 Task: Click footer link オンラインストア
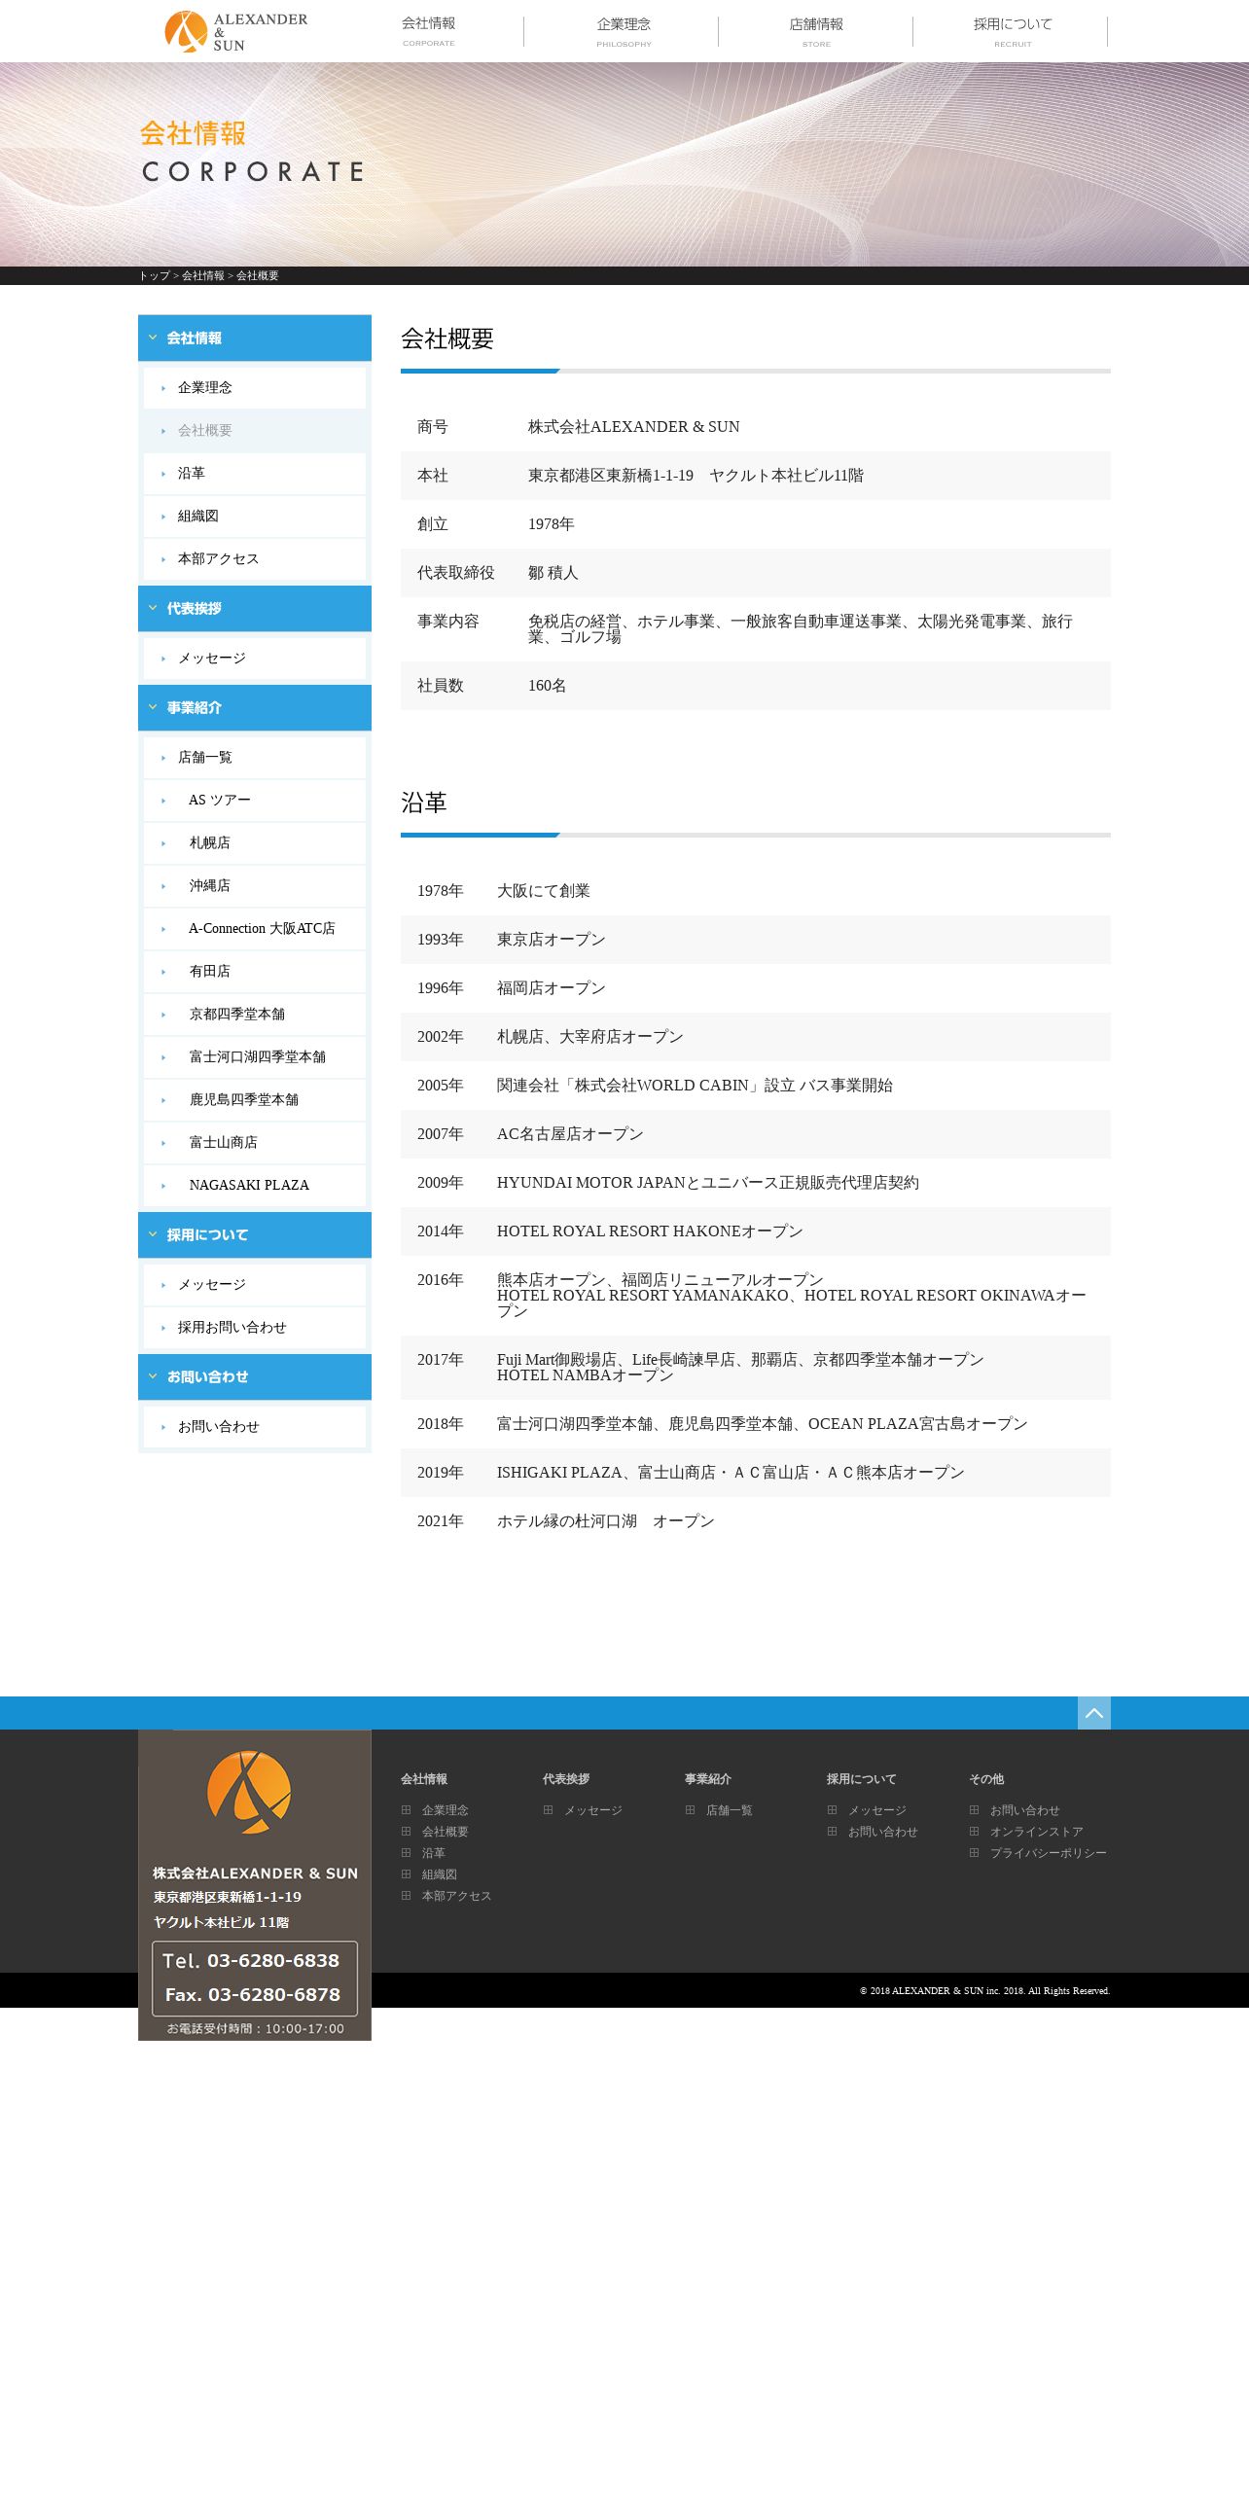tap(1036, 1832)
